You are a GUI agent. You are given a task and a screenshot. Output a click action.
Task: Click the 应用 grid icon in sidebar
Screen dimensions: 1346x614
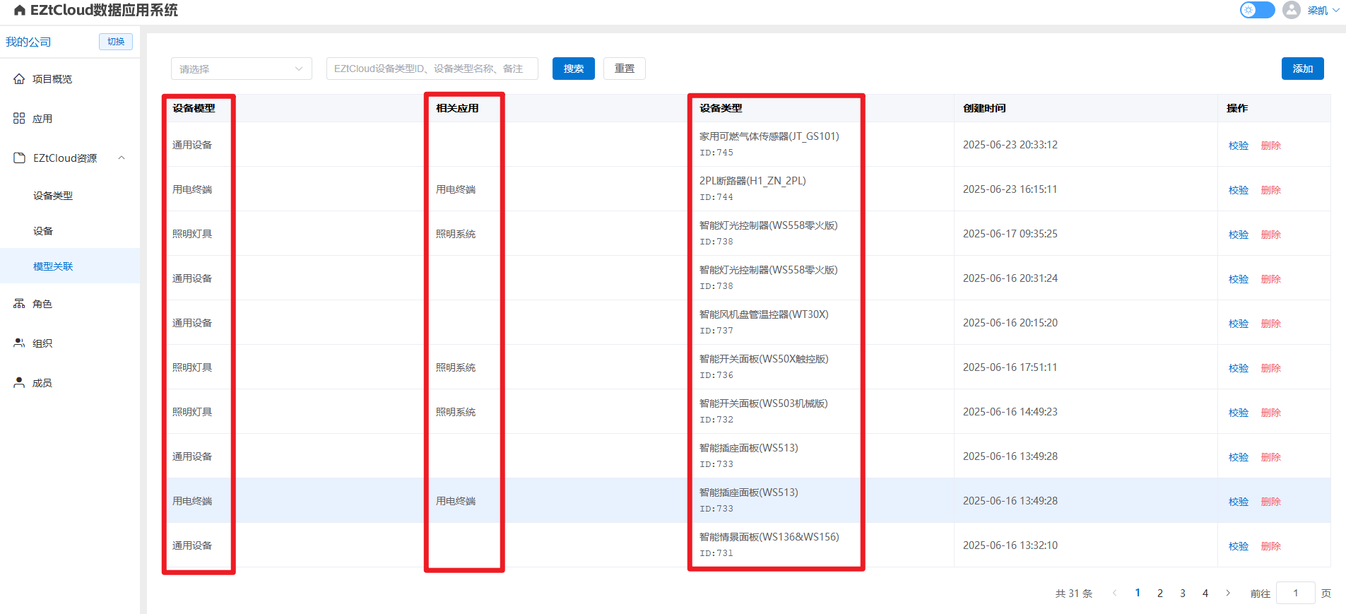pyautogui.click(x=19, y=119)
